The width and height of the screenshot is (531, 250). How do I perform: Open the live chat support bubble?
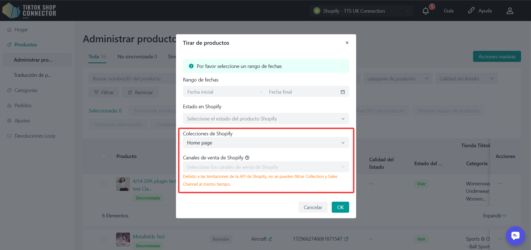point(515,236)
